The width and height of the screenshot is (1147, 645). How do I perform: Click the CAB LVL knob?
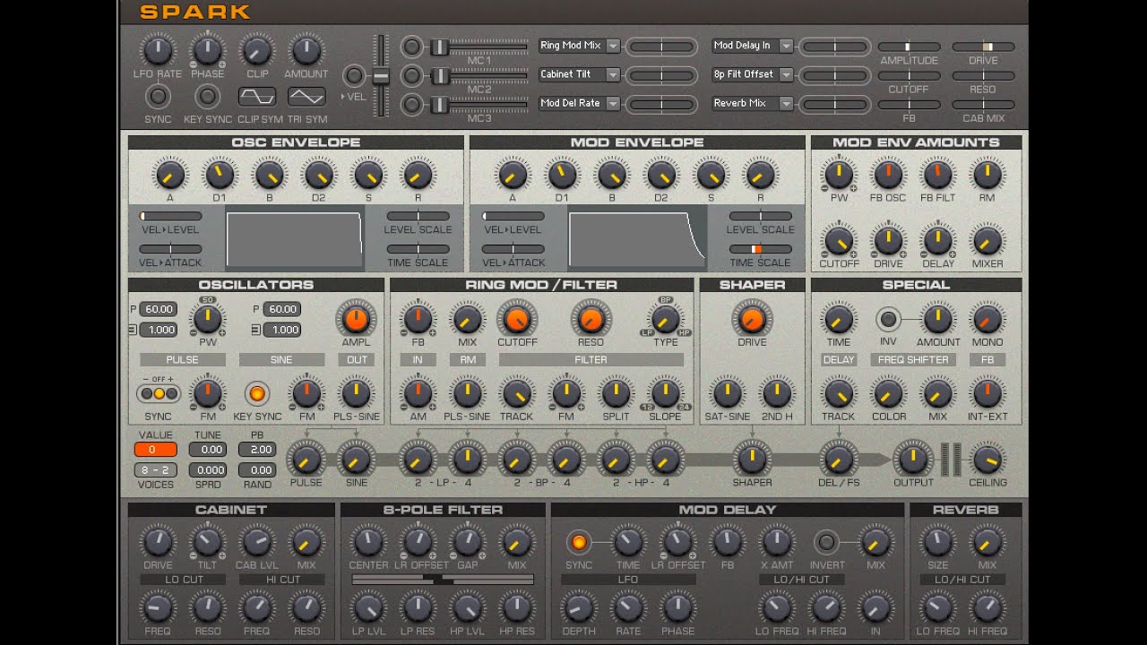coord(256,541)
